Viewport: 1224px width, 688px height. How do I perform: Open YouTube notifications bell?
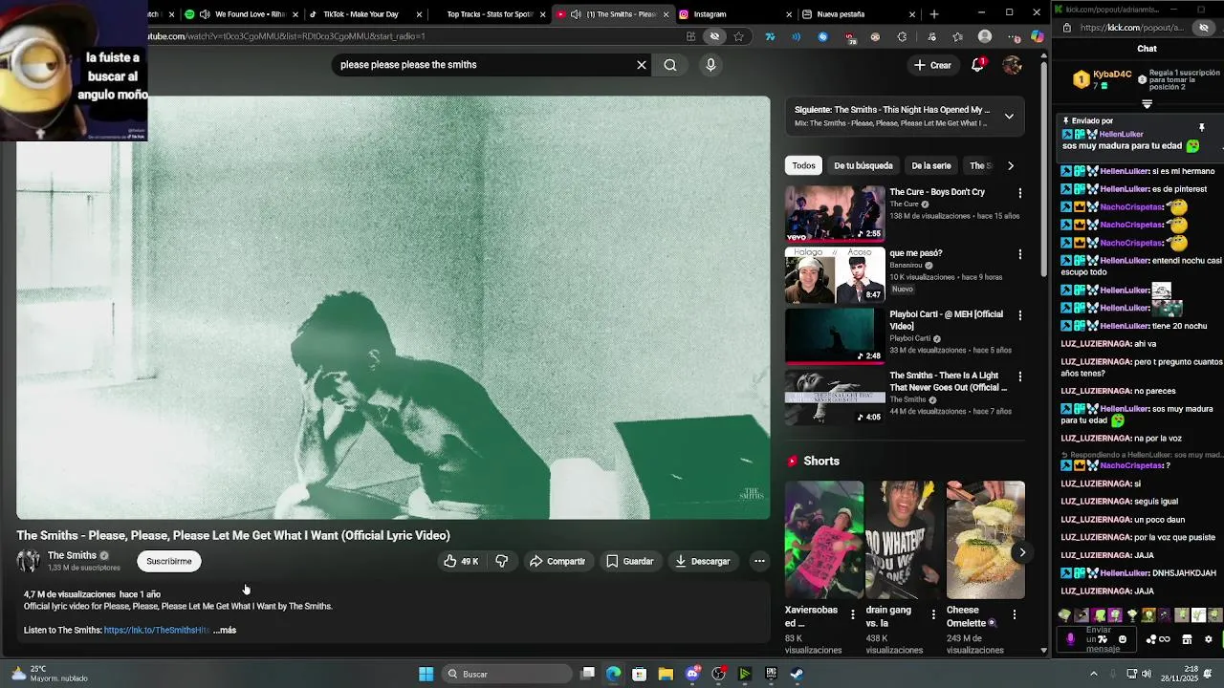pyautogui.click(x=978, y=65)
